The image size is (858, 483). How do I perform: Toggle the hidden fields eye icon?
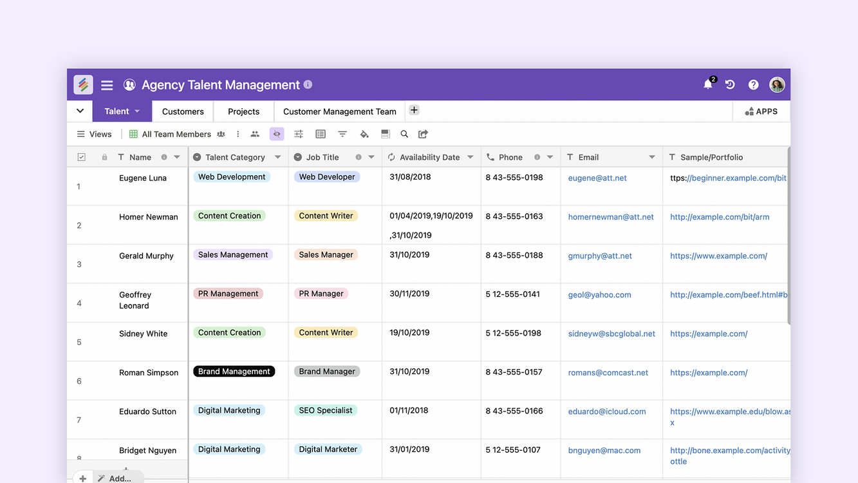click(277, 134)
